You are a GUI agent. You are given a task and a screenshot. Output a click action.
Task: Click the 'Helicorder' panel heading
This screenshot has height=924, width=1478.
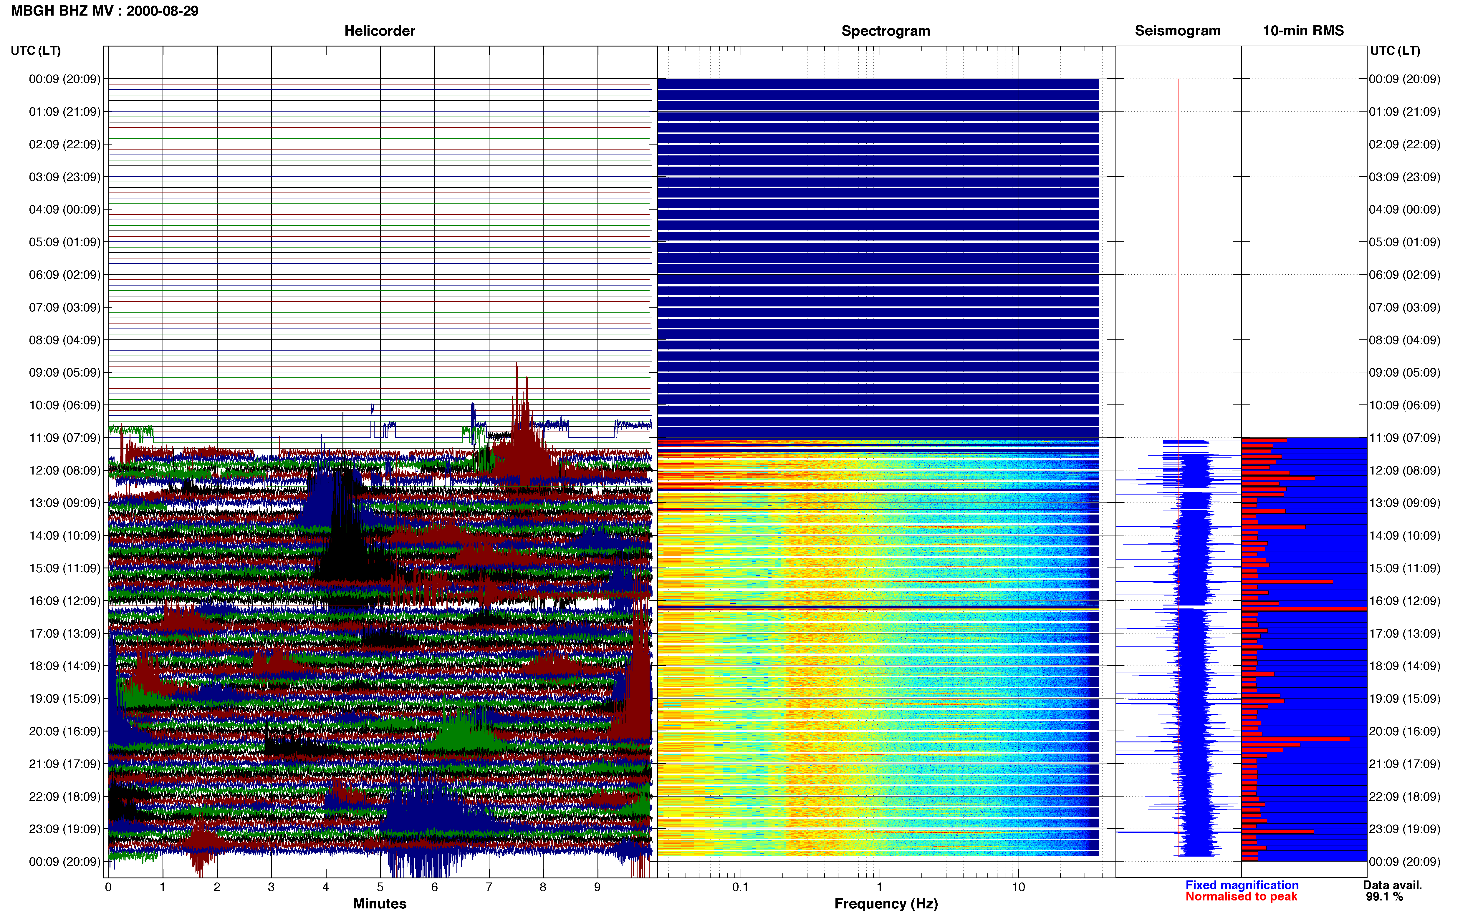point(380,31)
